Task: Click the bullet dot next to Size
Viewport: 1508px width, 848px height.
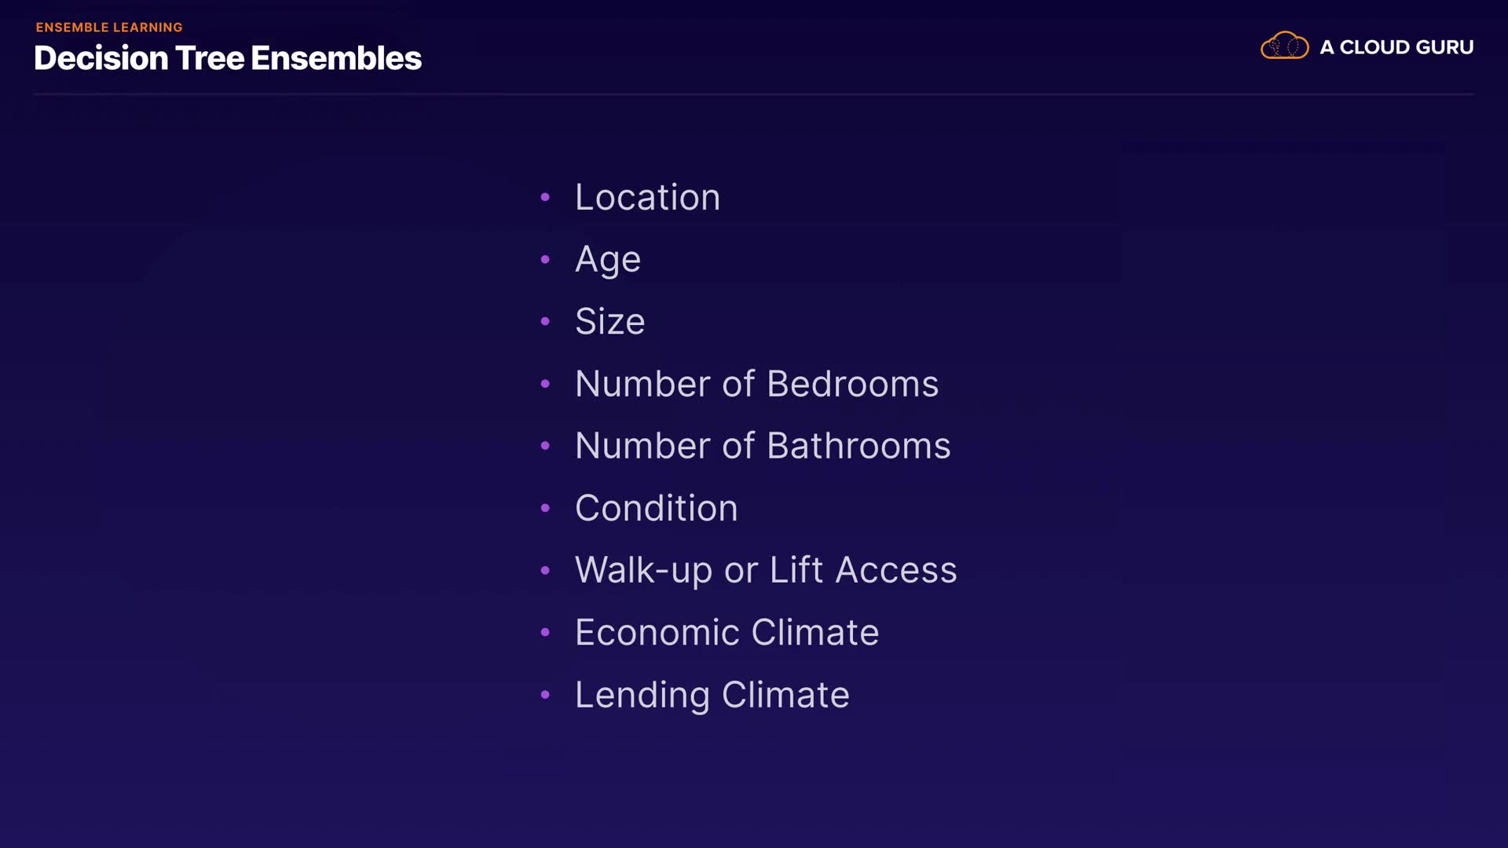Action: 545,321
